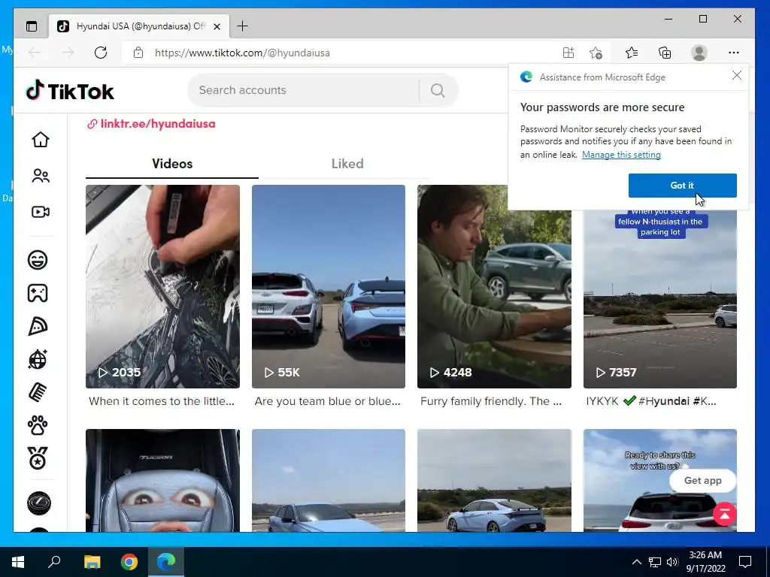
Task: Select the Sports medal category icon
Action: pyautogui.click(x=38, y=458)
